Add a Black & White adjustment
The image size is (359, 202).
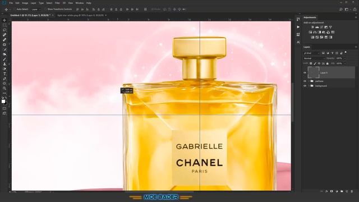click(x=319, y=33)
